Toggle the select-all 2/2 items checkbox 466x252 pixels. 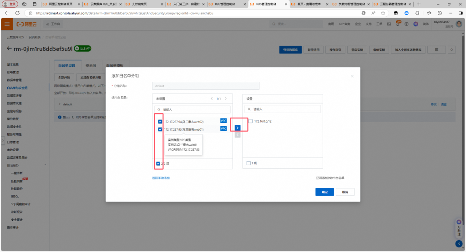(x=158, y=163)
